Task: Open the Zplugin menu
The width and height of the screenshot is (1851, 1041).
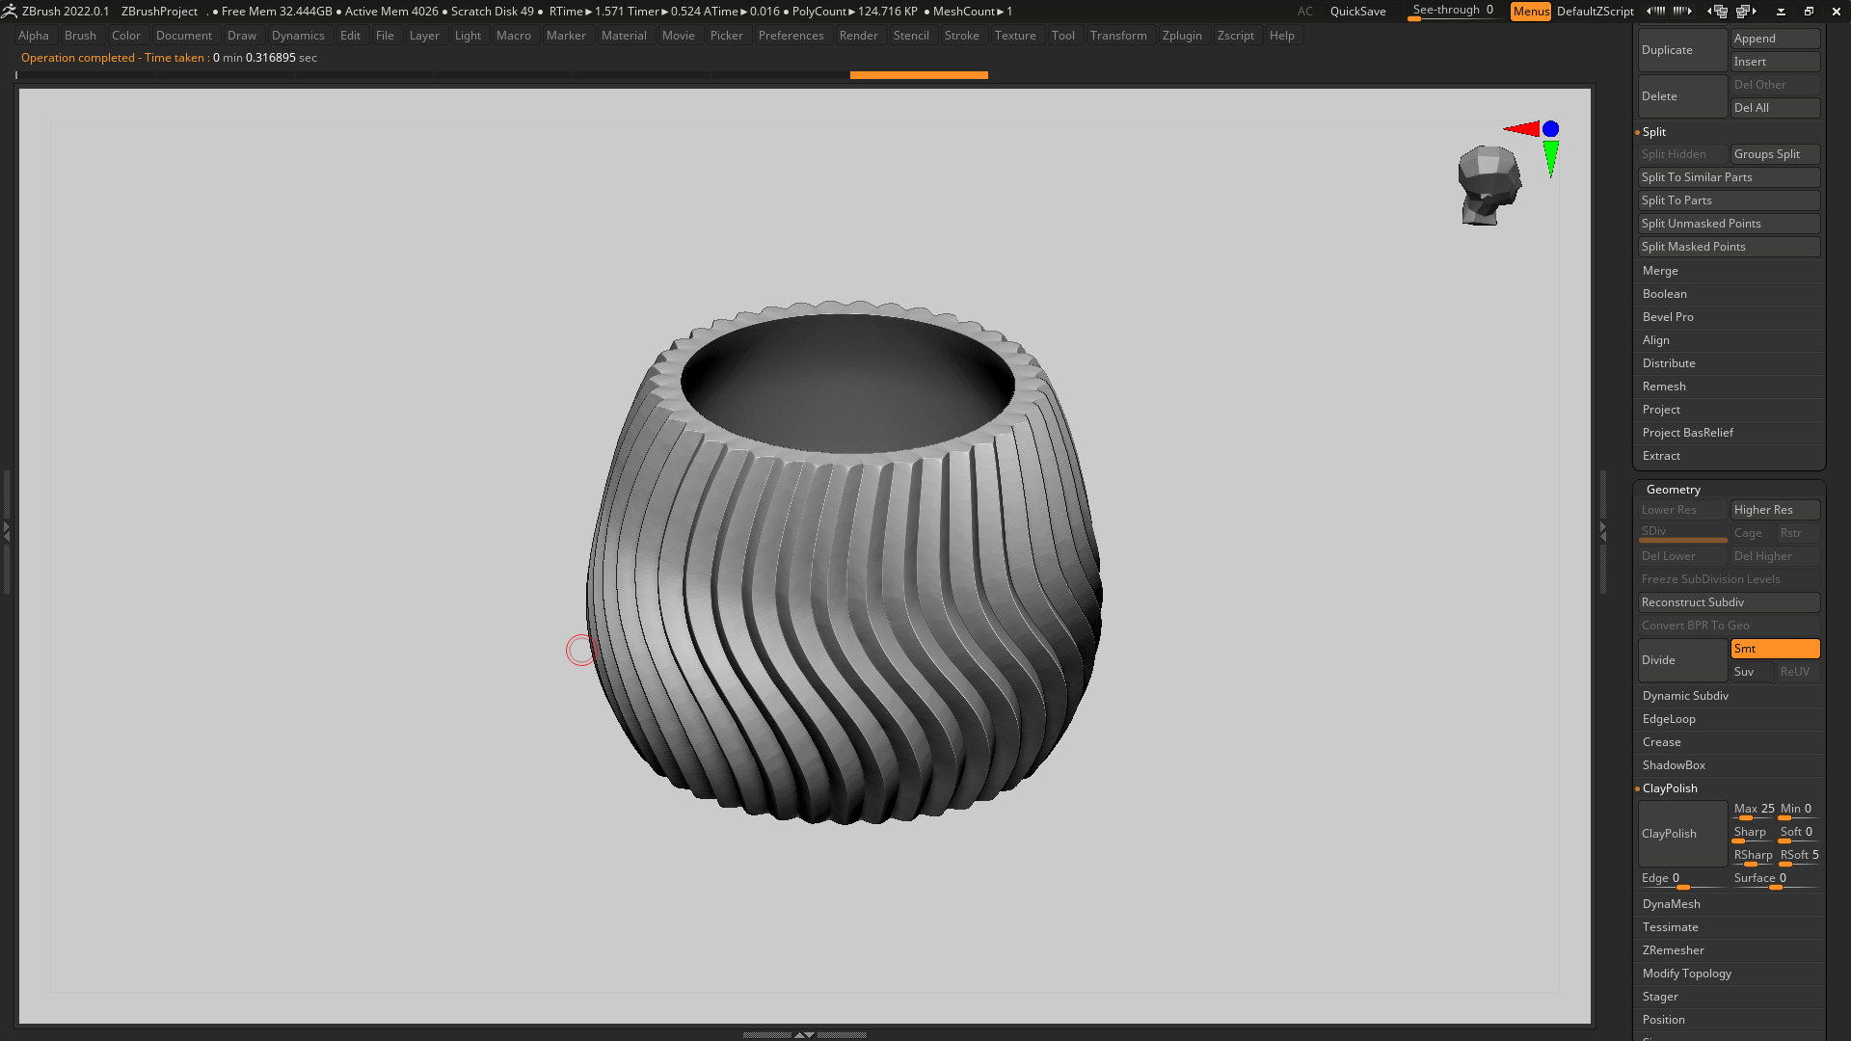Action: tap(1182, 36)
